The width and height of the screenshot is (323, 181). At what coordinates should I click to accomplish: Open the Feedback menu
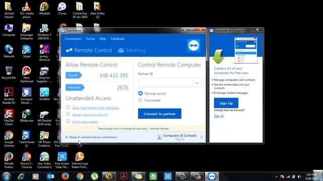coord(118,39)
